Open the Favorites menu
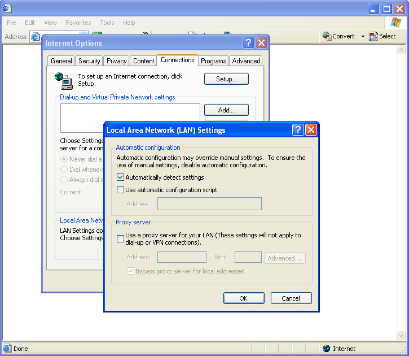 pos(78,23)
